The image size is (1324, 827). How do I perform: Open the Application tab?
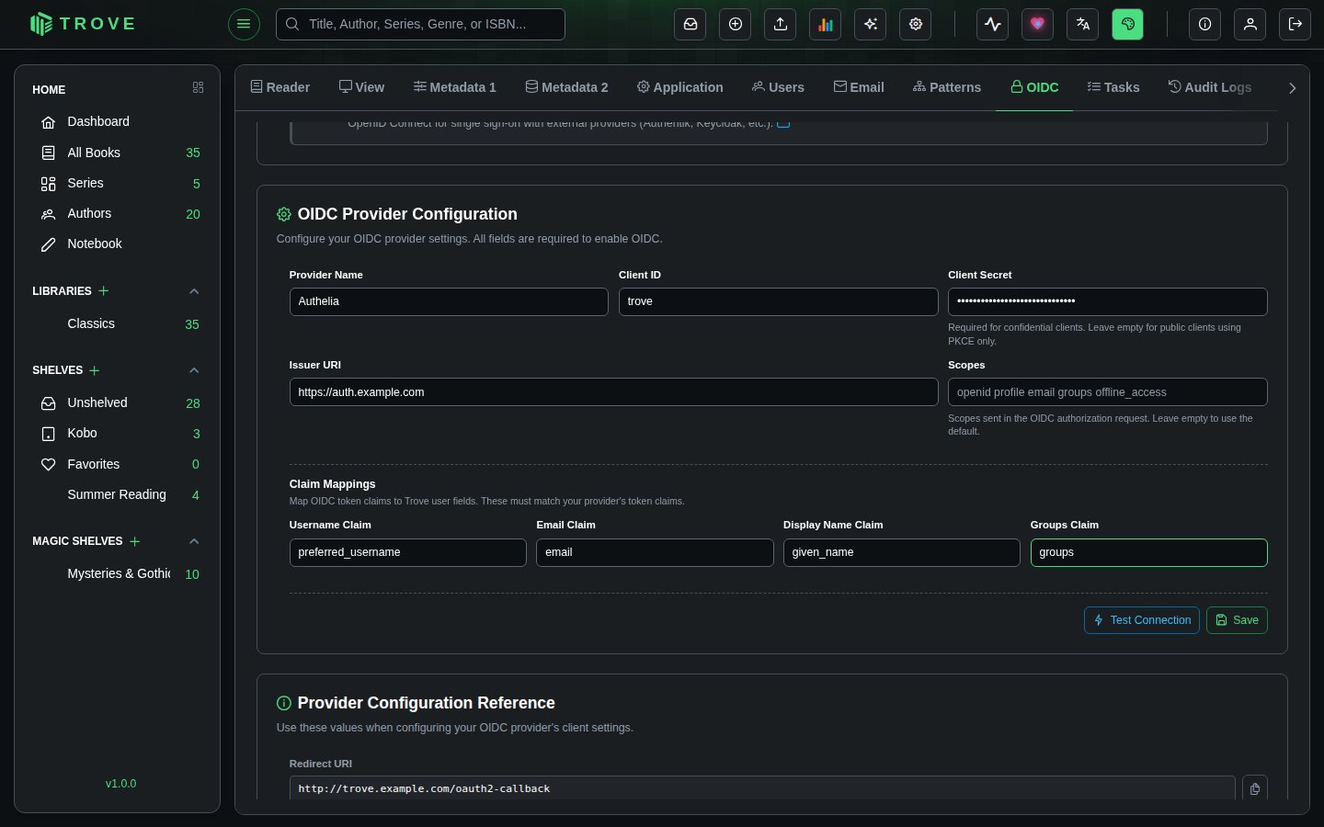680,87
